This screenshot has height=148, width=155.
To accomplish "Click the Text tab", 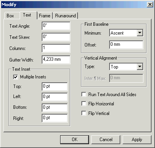I will pyautogui.click(x=27, y=15).
